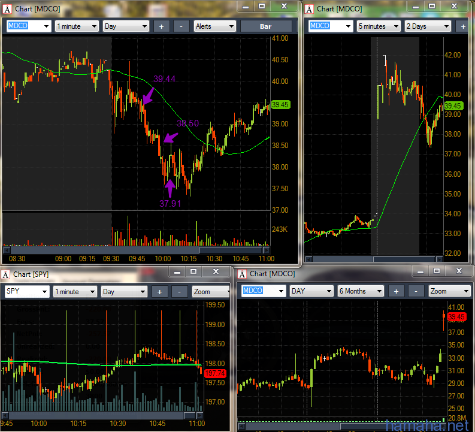Open the Alerts dropdown
475x432 pixels.
click(x=215, y=26)
